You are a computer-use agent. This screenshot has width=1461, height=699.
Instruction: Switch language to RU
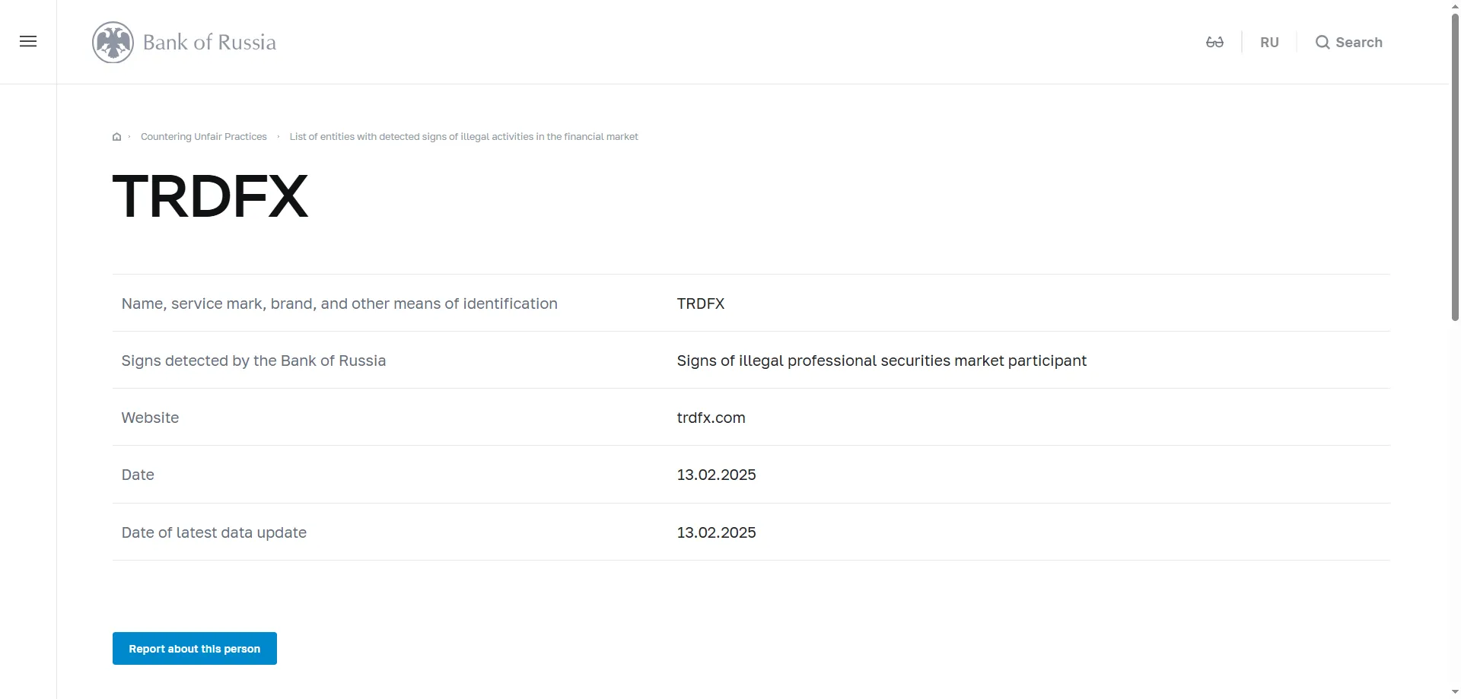[x=1269, y=43]
